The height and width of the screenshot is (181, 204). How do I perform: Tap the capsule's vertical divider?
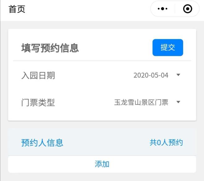(x=175, y=9)
